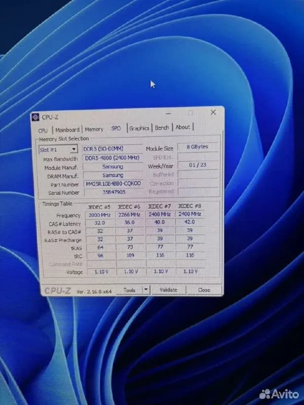Click the JEDEC #5 voltage 1.10 V
The height and width of the screenshot is (405, 304).
[x=102, y=272]
